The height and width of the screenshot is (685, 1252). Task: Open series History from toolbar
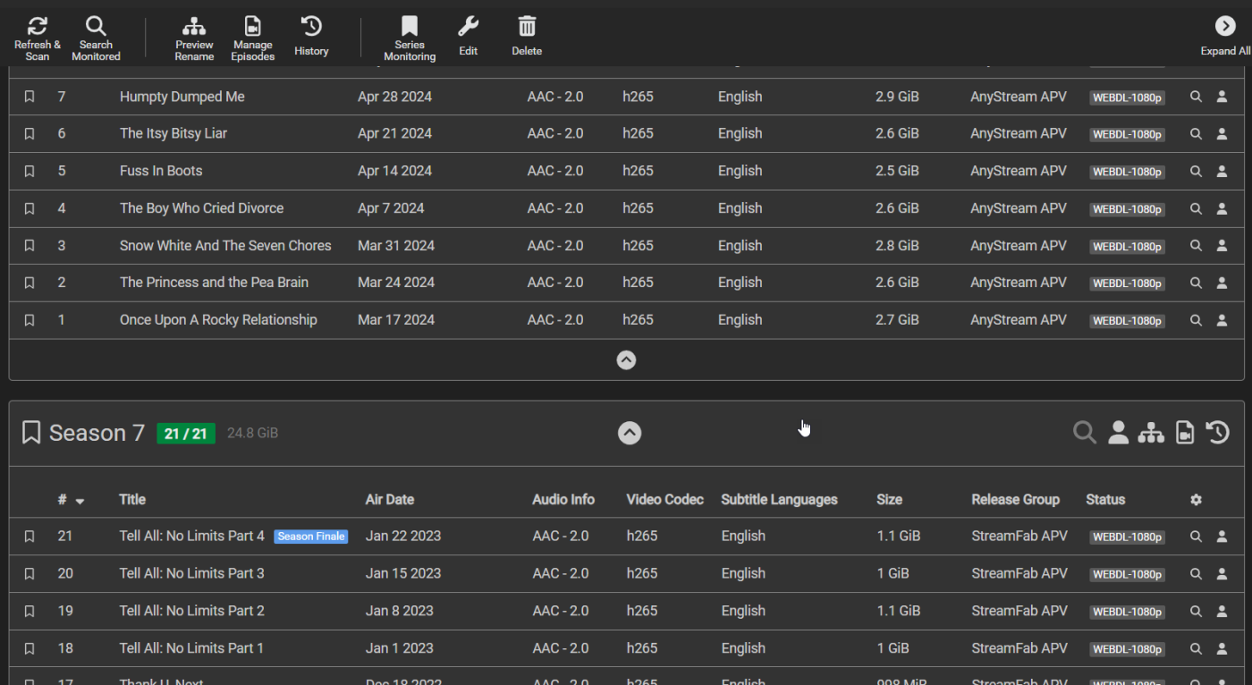tap(311, 38)
